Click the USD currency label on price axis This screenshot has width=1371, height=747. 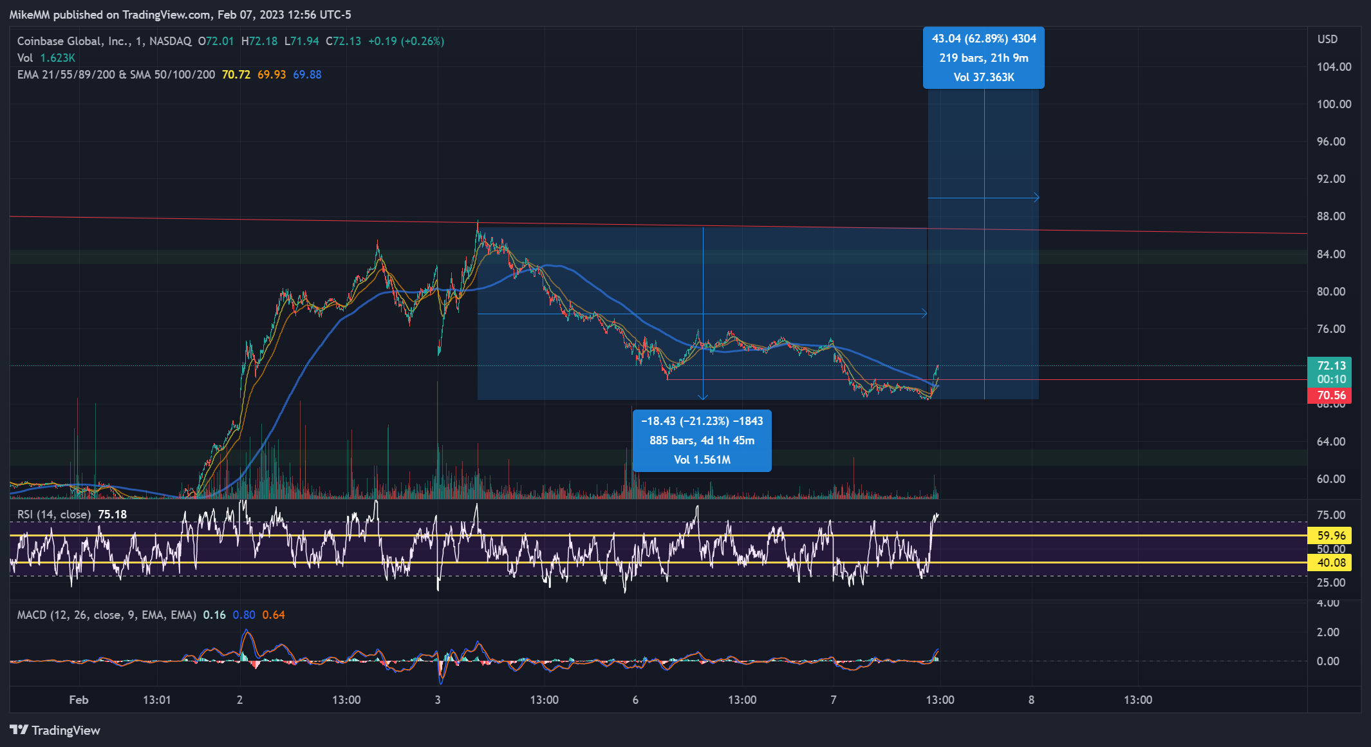click(1327, 39)
